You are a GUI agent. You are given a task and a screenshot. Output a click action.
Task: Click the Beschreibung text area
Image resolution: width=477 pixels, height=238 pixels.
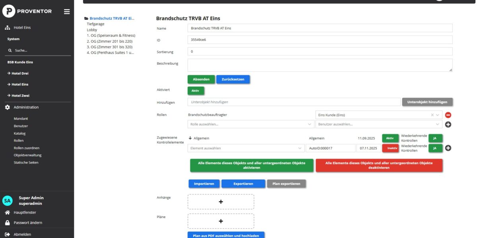click(x=320, y=65)
